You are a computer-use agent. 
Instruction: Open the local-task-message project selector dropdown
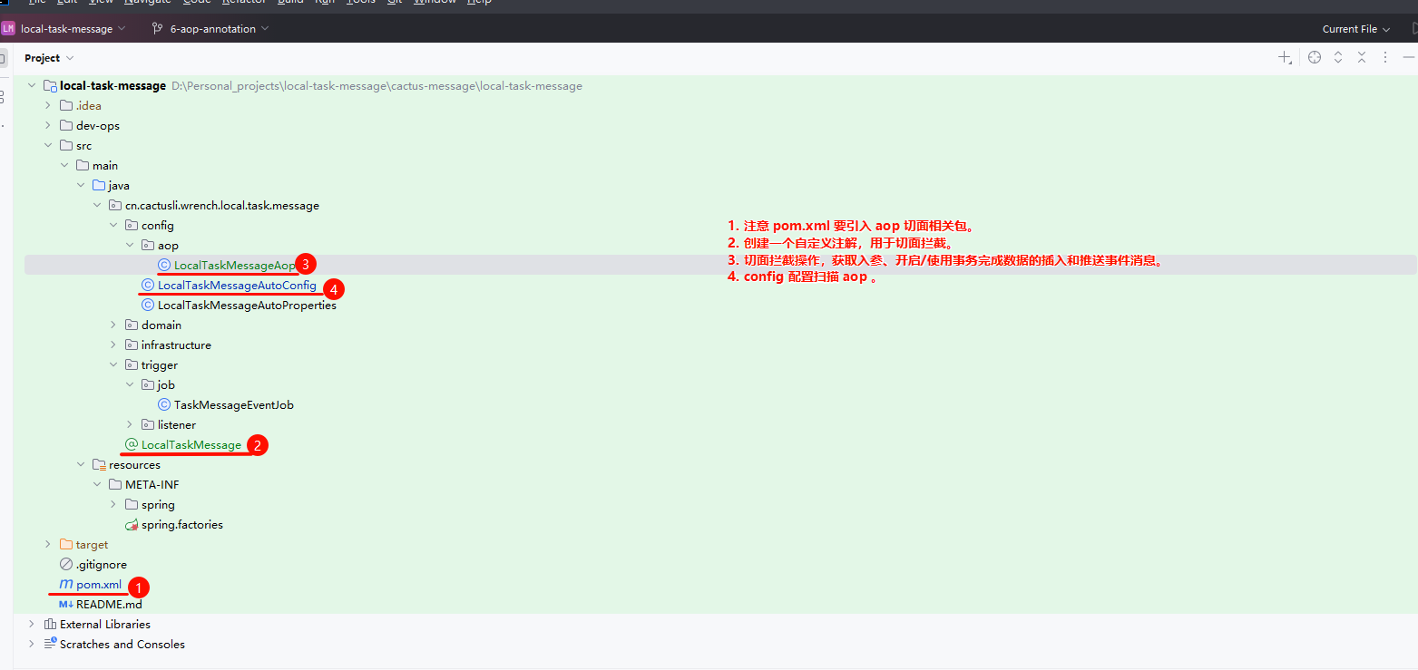pos(73,29)
